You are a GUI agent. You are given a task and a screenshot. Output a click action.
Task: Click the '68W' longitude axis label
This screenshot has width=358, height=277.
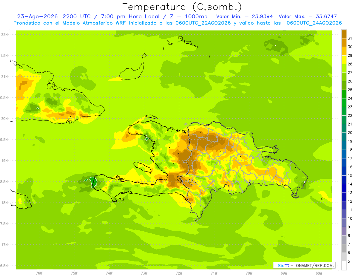coord(319,273)
